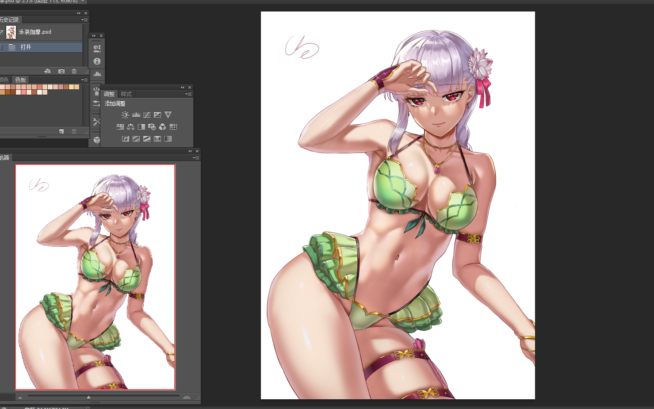Click the Navigator preview thumbnail
Screen dimensions: 654x409
click(x=95, y=277)
